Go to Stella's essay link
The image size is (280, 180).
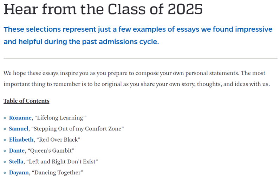coord(16,162)
